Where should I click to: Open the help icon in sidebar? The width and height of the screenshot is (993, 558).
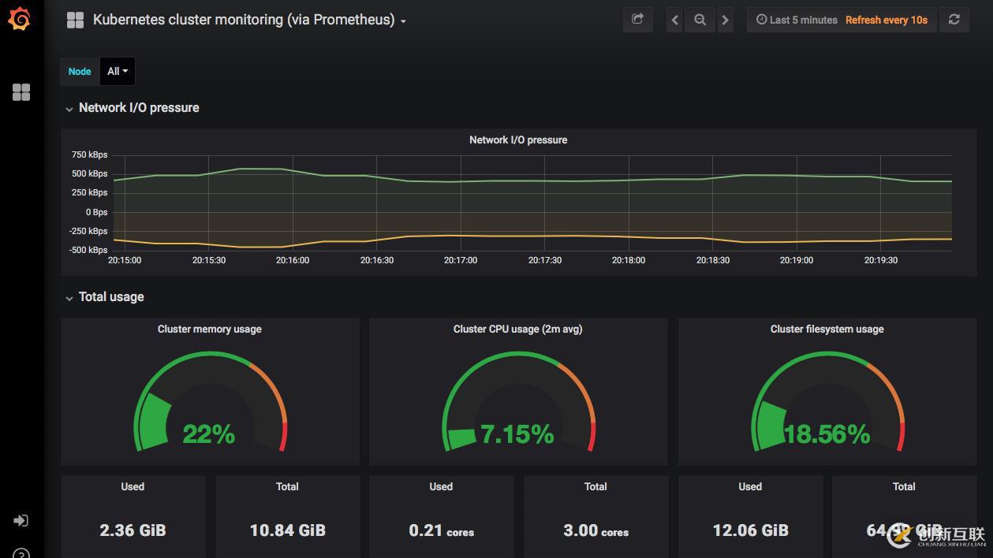(21, 554)
